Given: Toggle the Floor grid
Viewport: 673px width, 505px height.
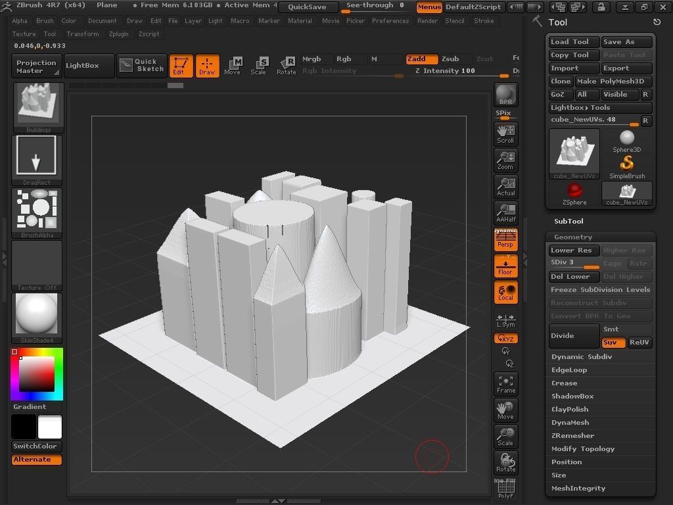Looking at the screenshot, I should (x=505, y=266).
